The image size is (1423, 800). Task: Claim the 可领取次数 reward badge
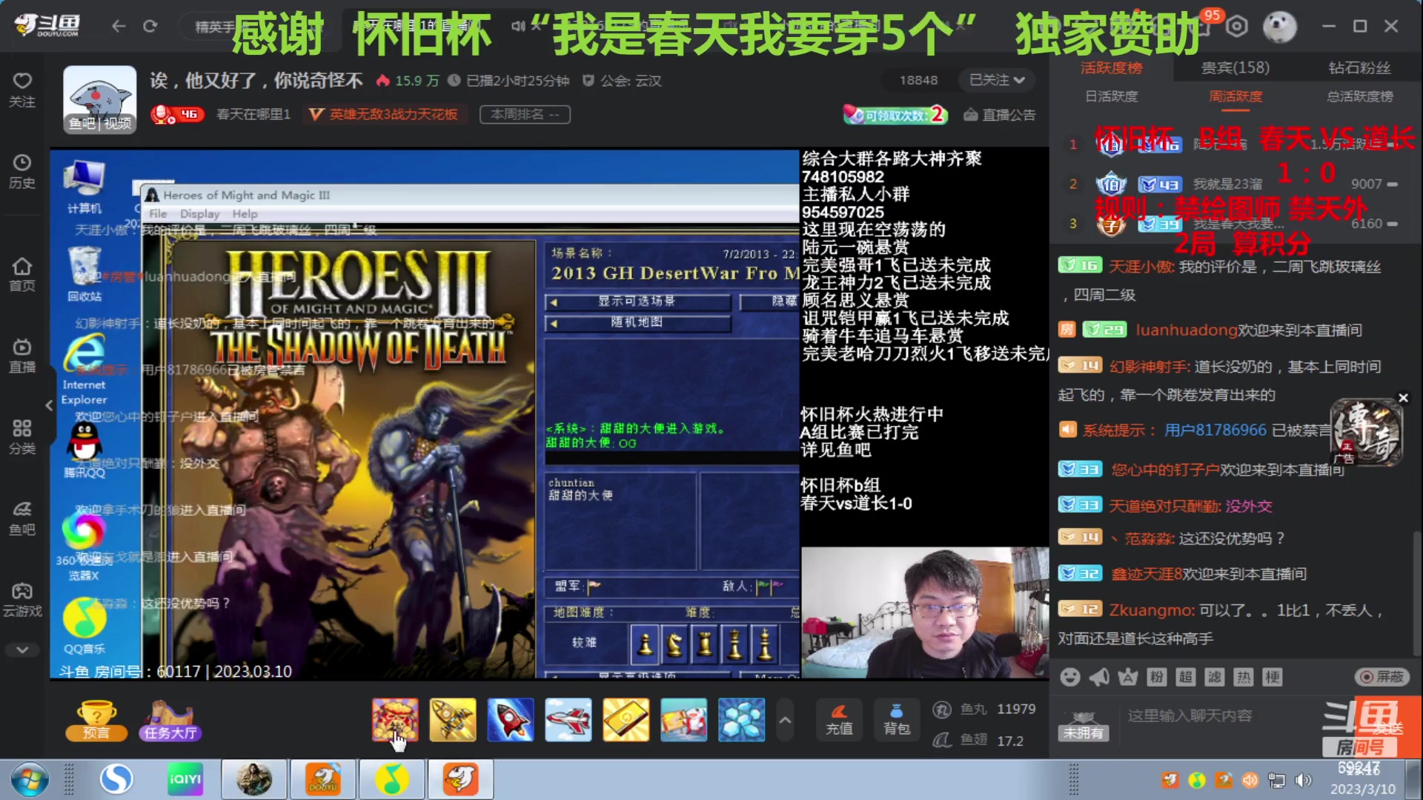click(x=895, y=115)
